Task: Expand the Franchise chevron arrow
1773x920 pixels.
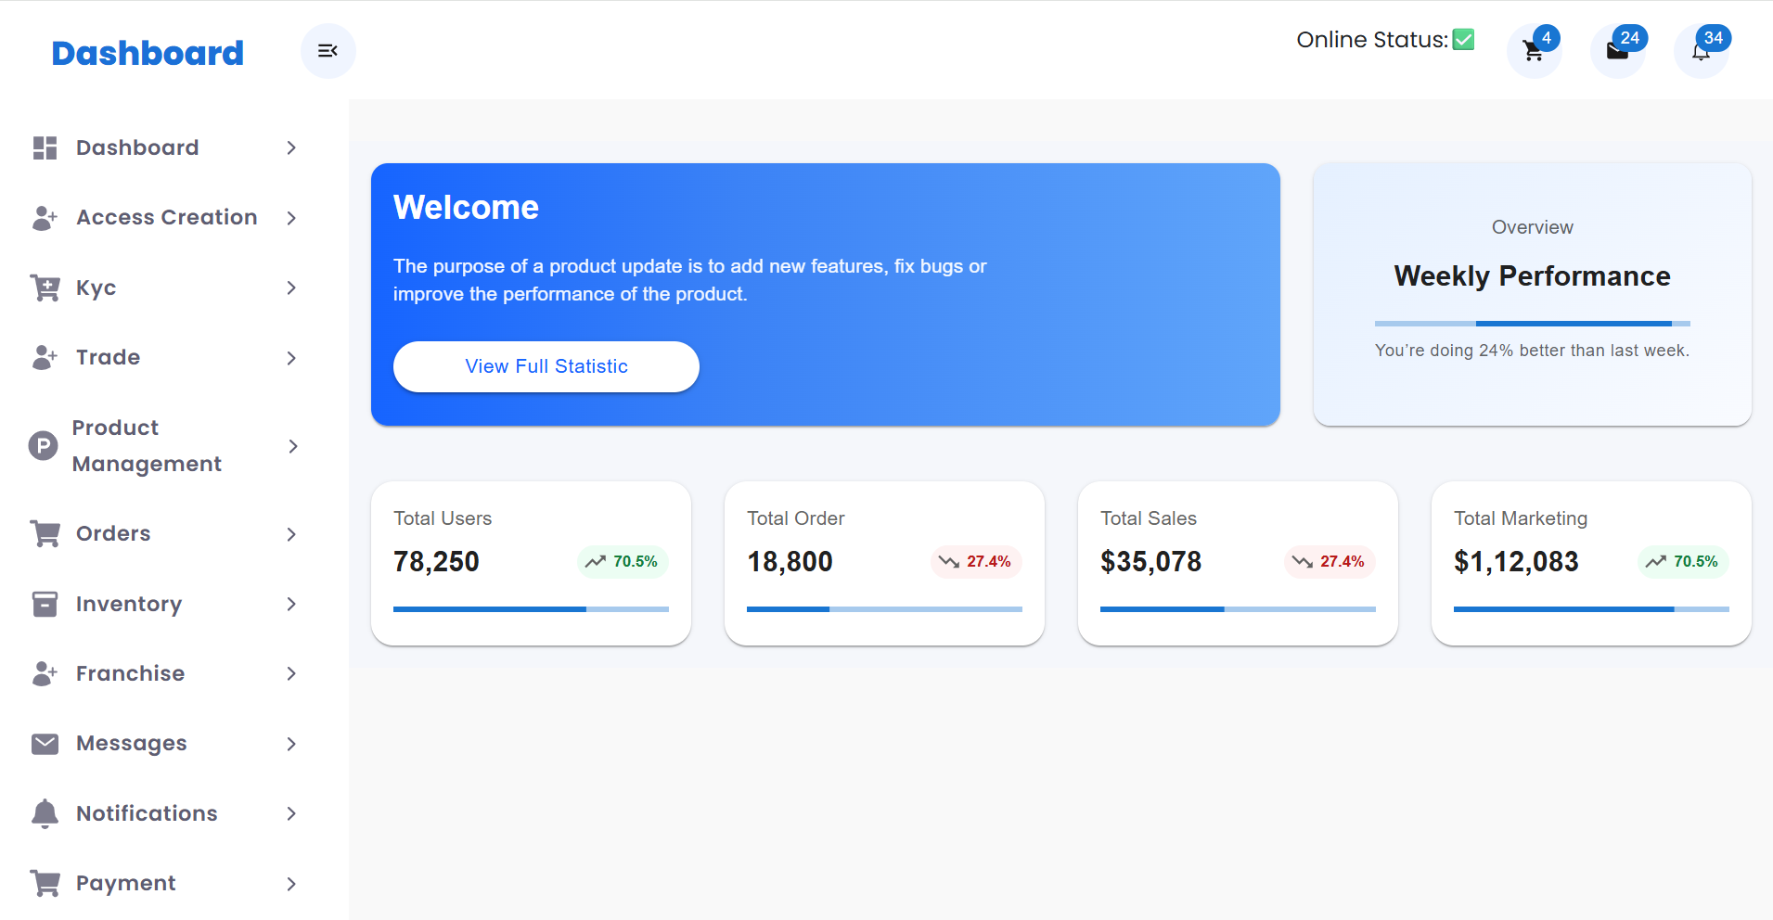Action: tap(291, 673)
